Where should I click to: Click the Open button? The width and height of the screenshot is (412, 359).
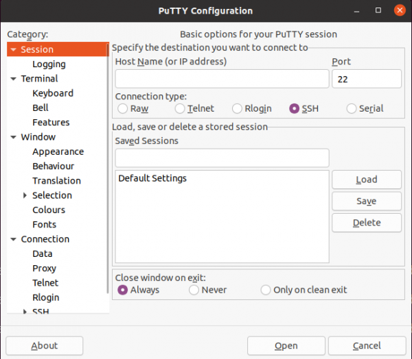point(286,346)
